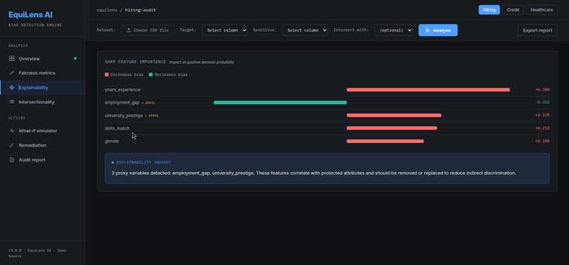Image resolution: width=569 pixels, height=265 pixels.
Task: Click the +0.210 SHAP value
Action: tap(542, 128)
